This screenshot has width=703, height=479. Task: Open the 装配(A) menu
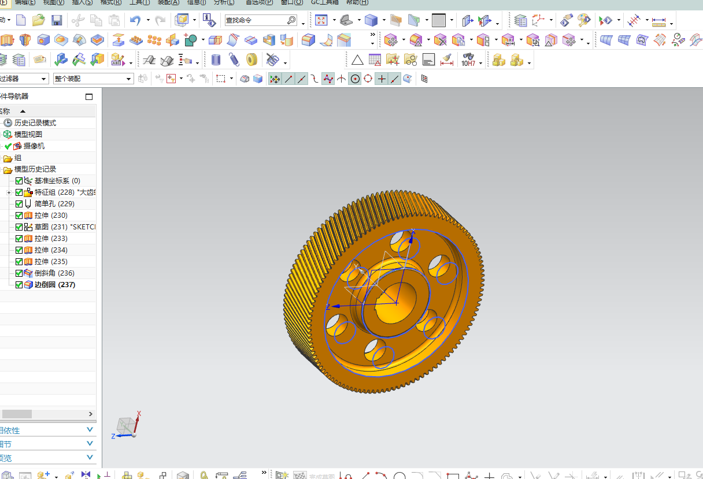[x=168, y=2]
